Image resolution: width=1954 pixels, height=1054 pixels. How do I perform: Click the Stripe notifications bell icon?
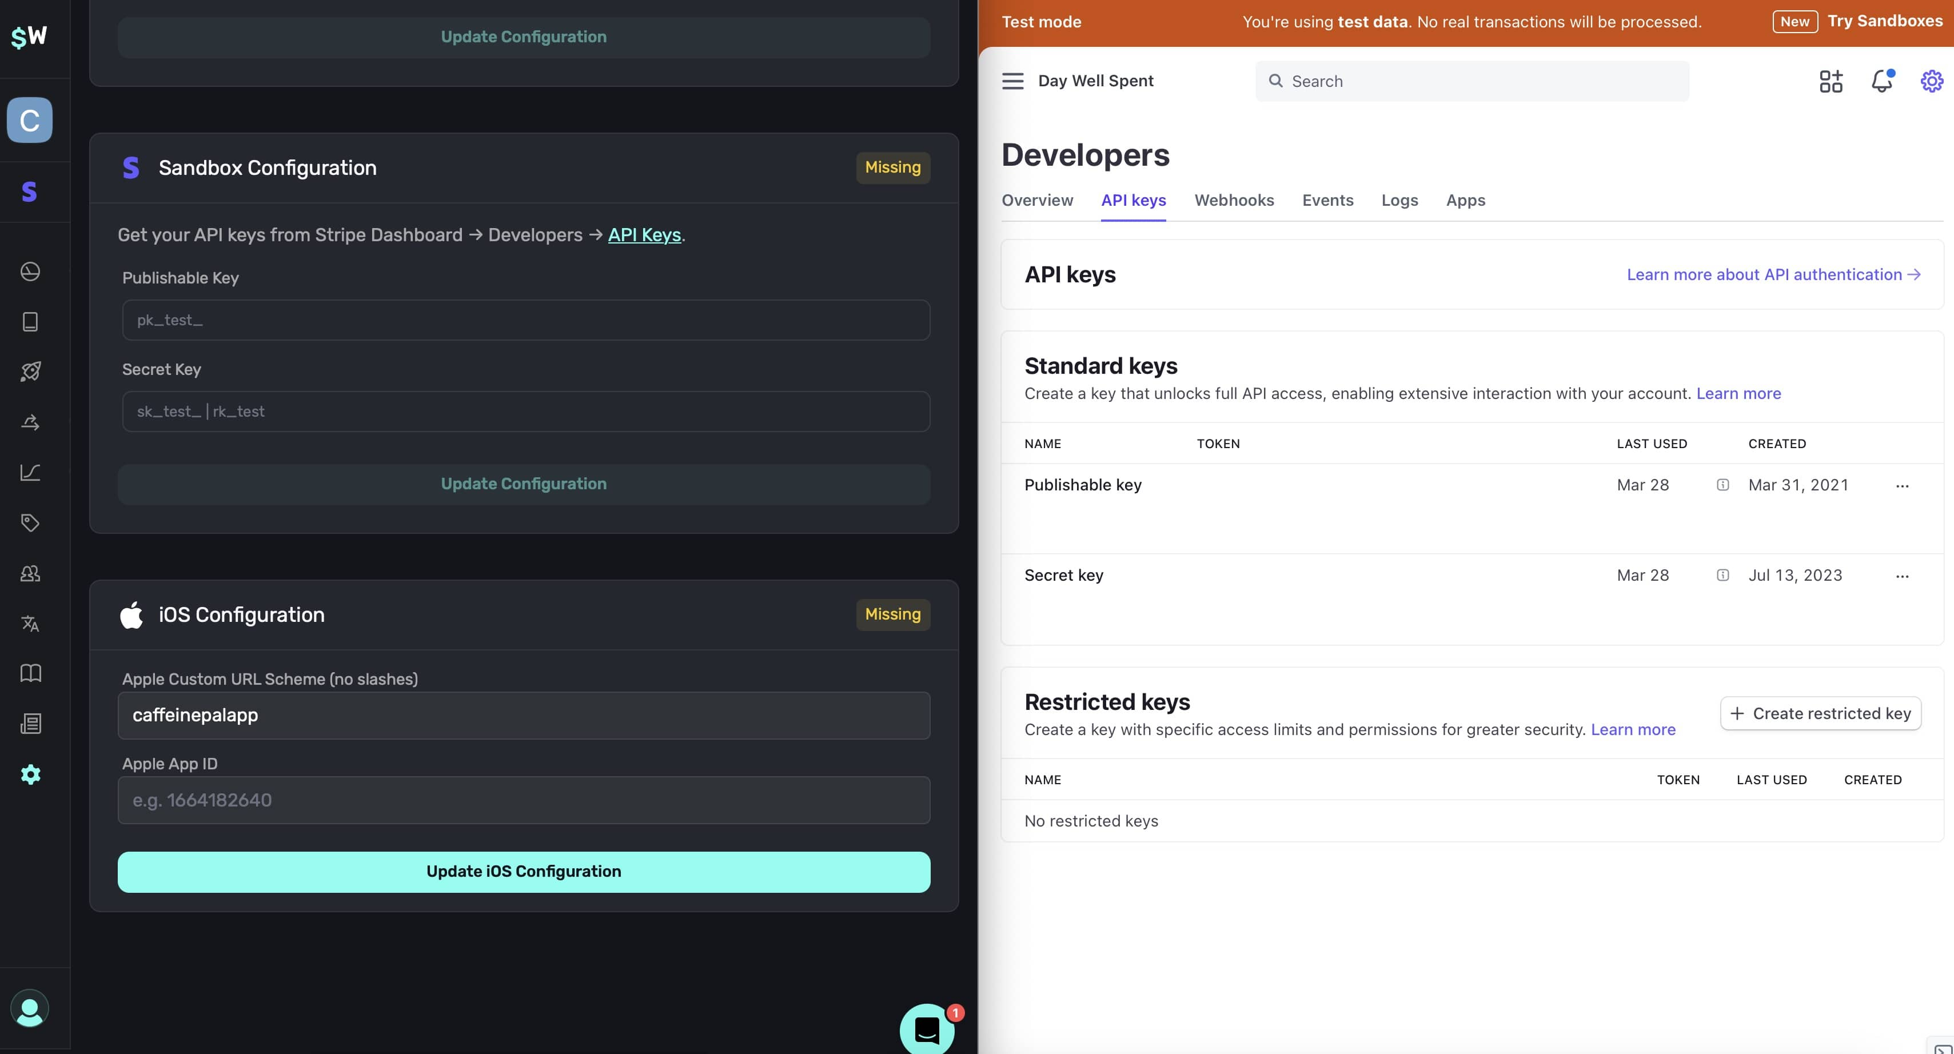[1881, 81]
